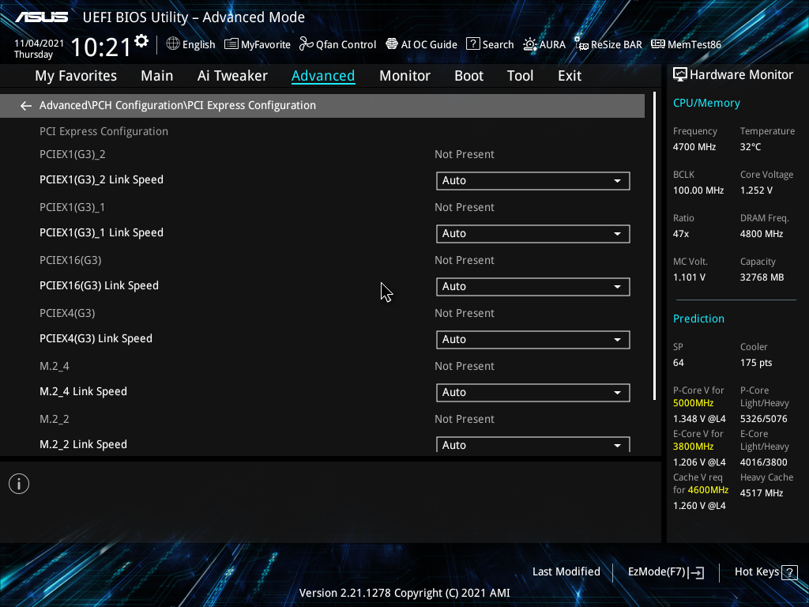Click the PCIEX1(G3)_1 Link Speed label
This screenshot has width=809, height=607.
coord(101,233)
